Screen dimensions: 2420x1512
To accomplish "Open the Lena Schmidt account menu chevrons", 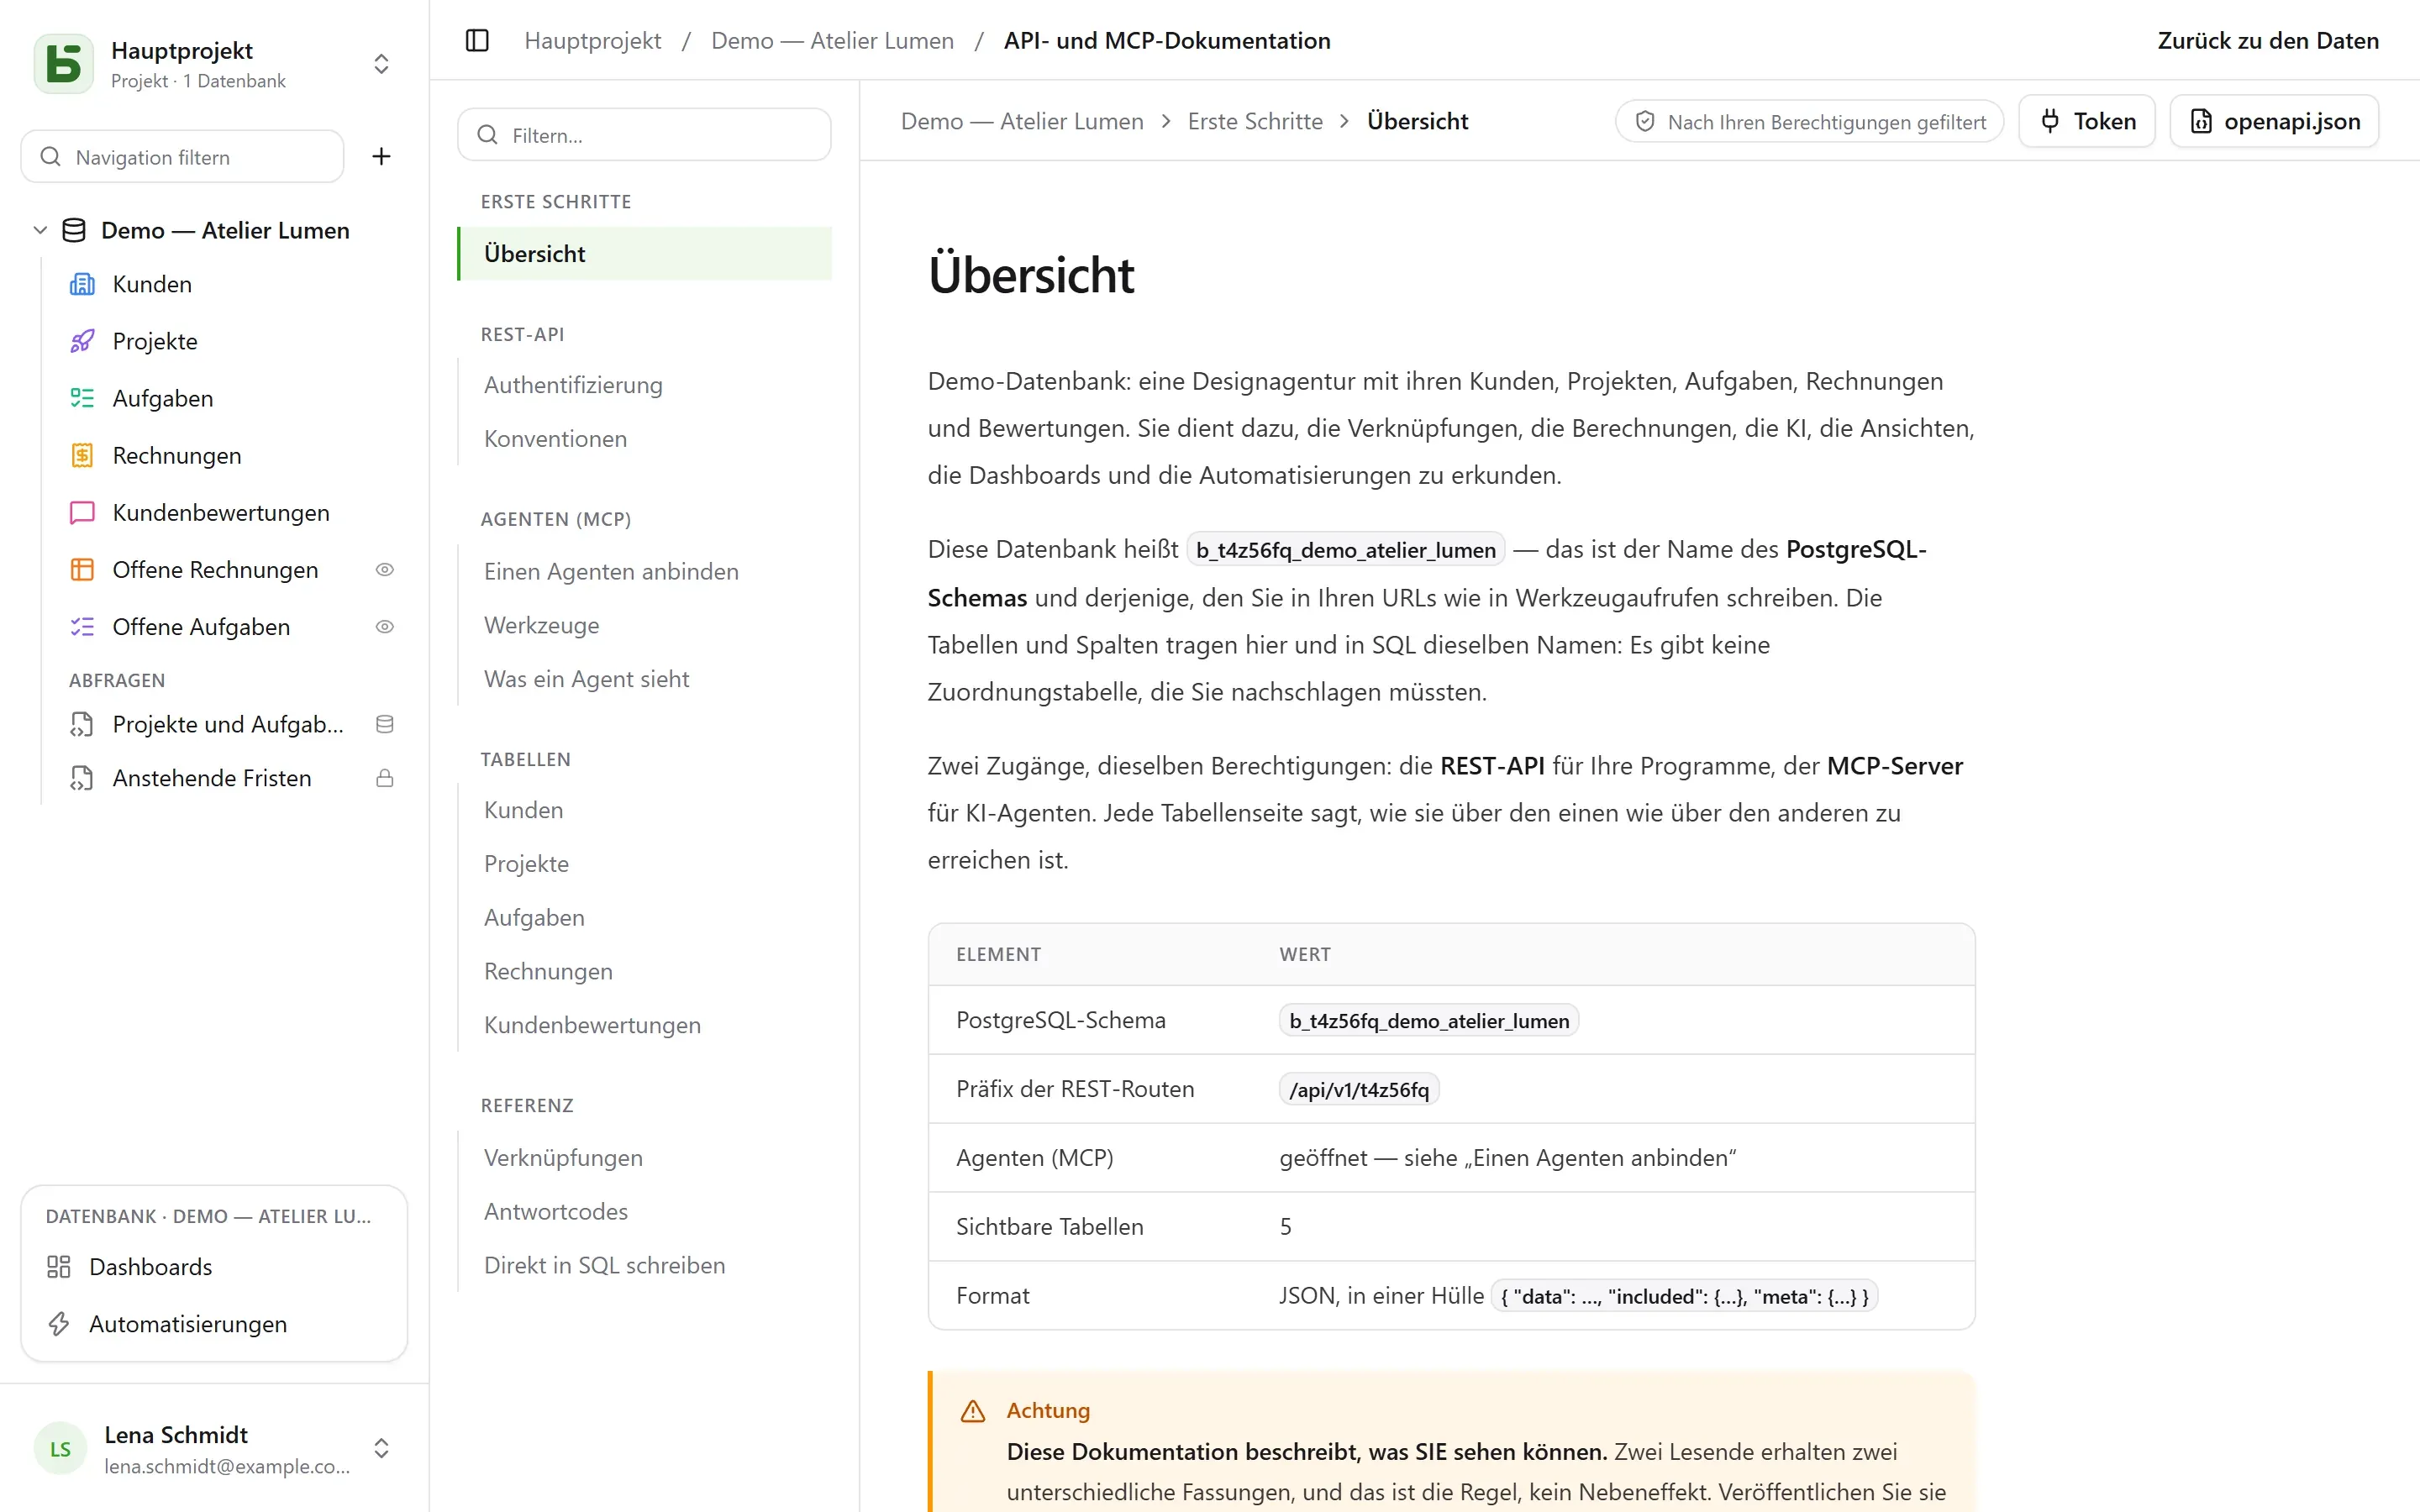I will [381, 1449].
